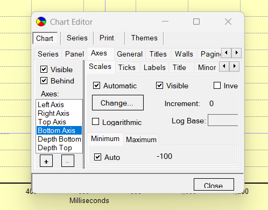
Task: Select the Panel sub-tab
Action: (x=74, y=54)
